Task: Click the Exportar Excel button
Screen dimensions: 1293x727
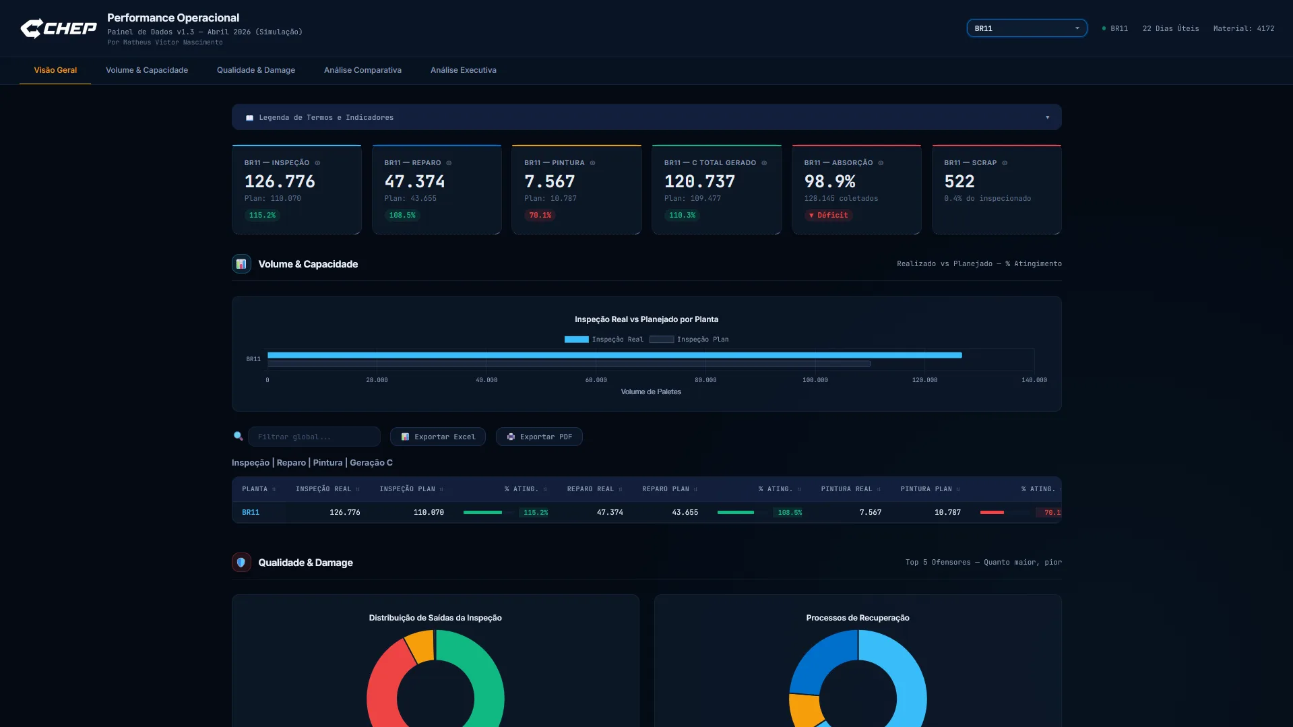Action: 438,437
